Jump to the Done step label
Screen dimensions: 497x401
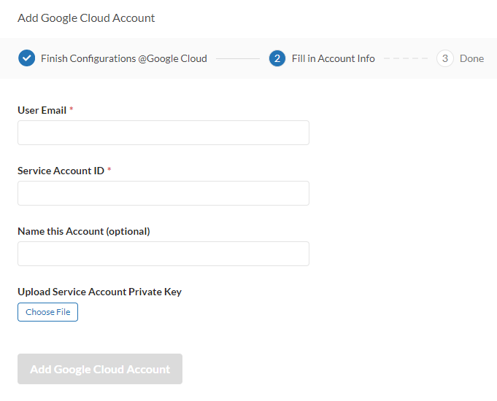click(x=471, y=58)
